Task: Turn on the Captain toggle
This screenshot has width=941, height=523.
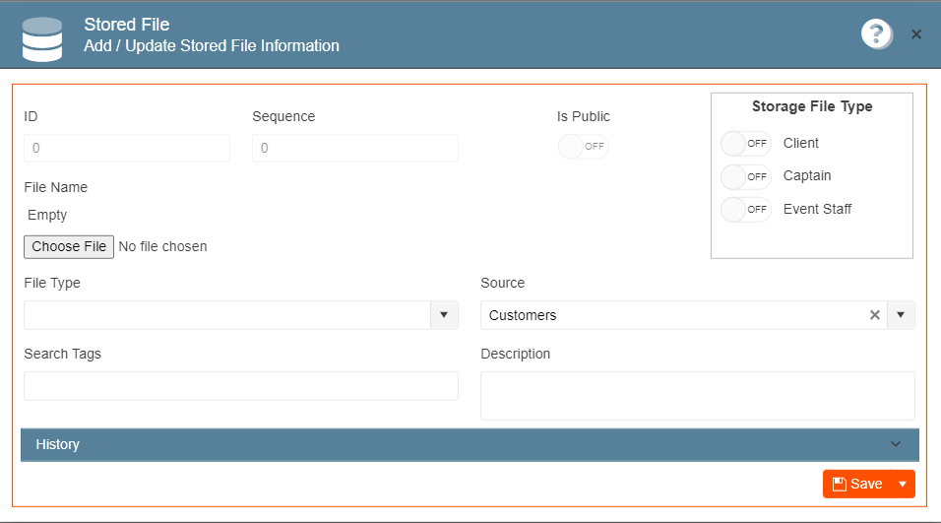Action: [745, 176]
